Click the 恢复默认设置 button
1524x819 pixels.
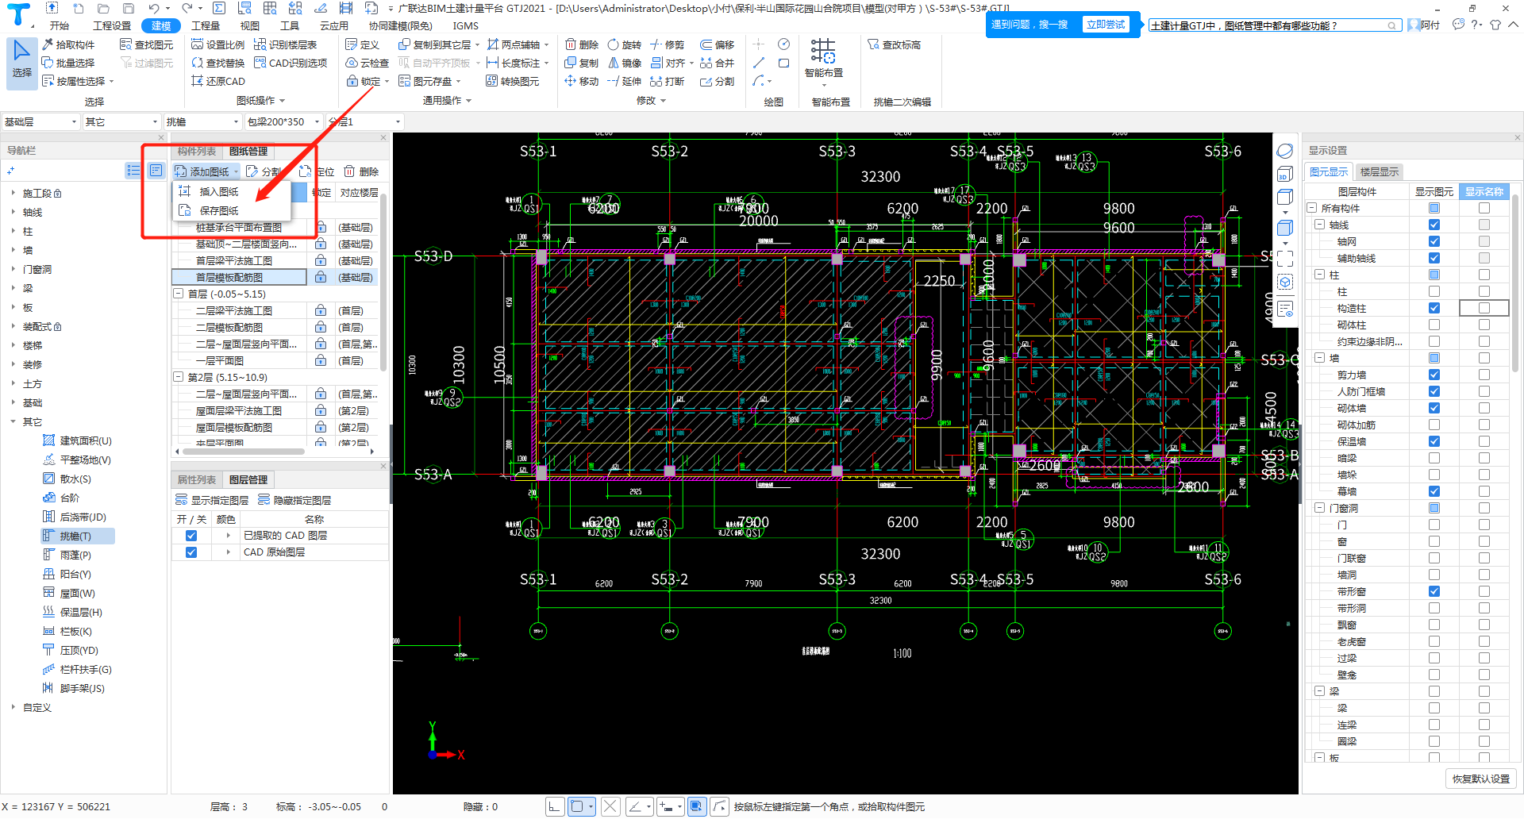point(1481,779)
